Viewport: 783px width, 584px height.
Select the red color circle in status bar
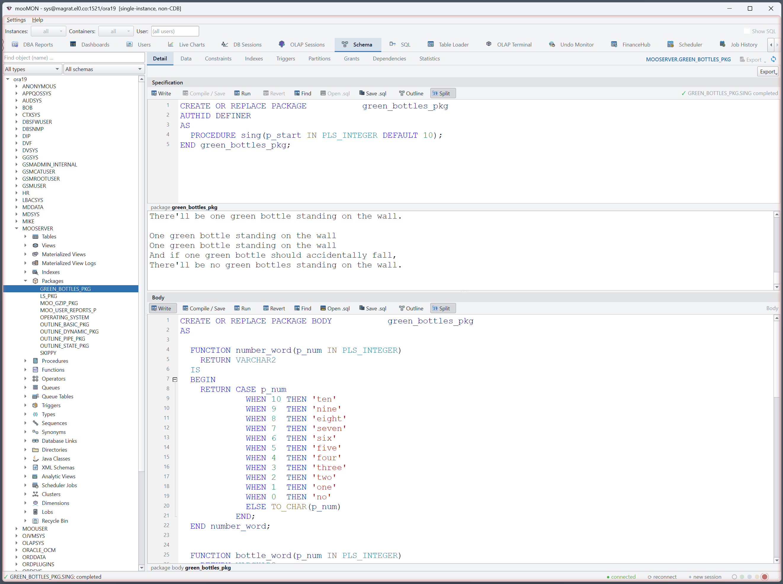(765, 577)
